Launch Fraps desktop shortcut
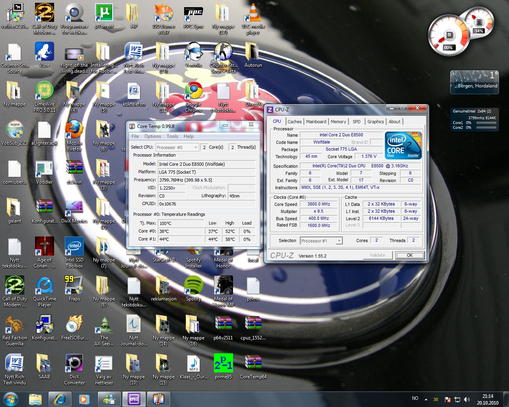 pyautogui.click(x=74, y=289)
